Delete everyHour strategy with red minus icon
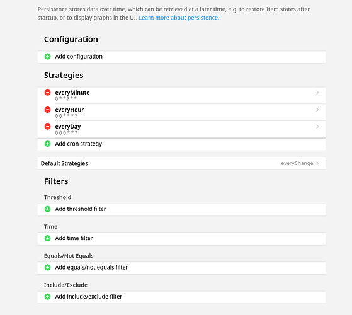 [48, 110]
